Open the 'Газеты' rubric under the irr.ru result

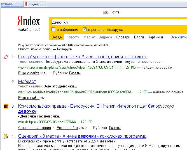pyautogui.click(x=75, y=73)
